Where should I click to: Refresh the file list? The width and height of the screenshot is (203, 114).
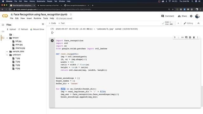coord(23,29)
